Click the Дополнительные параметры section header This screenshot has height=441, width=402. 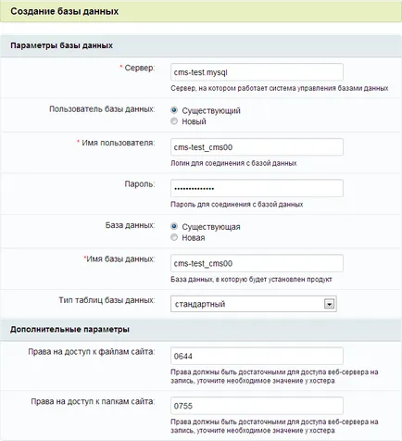point(201,330)
